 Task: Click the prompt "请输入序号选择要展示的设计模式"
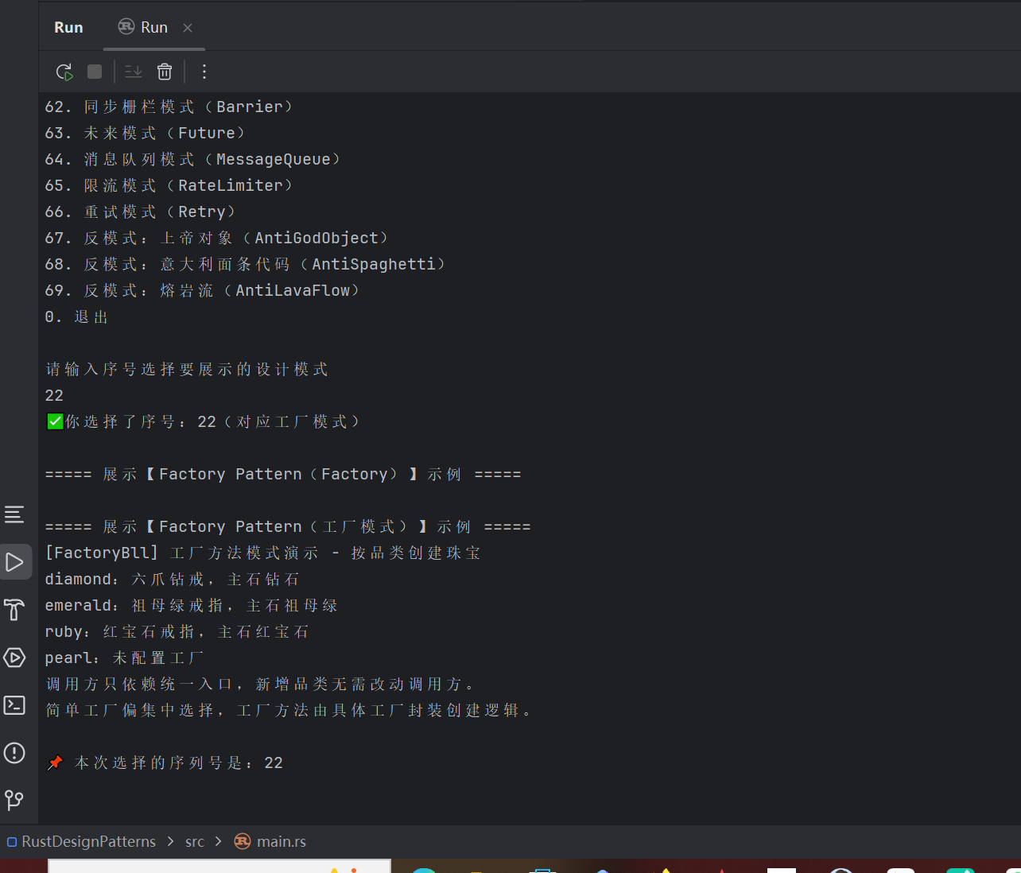coord(187,369)
